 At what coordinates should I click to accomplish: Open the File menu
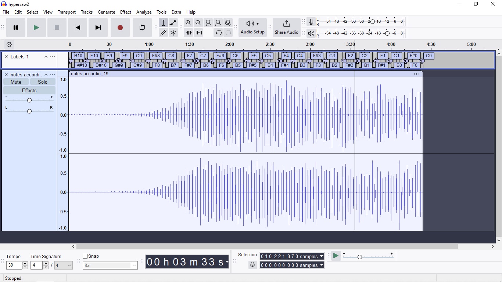[x=6, y=12]
